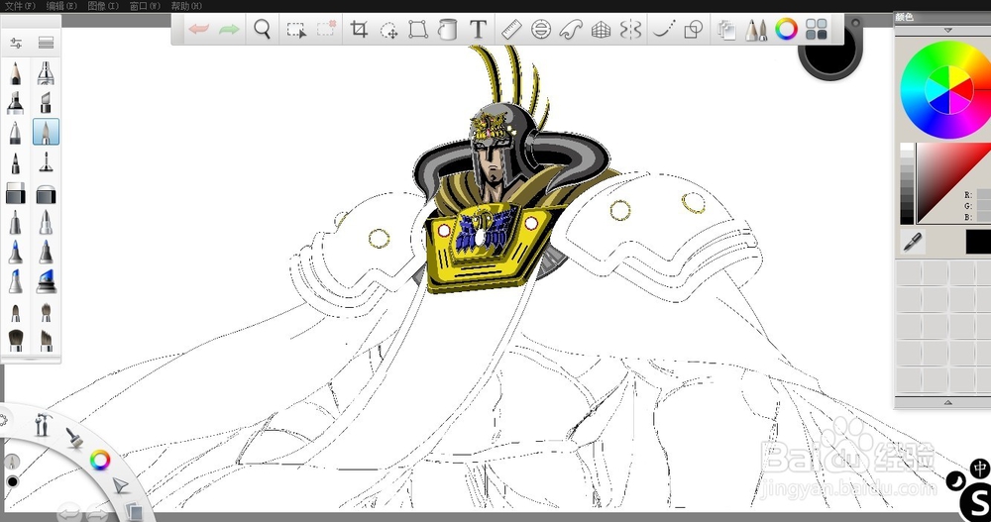Open the lagoon tools hammer-wrench icon

(x=42, y=424)
